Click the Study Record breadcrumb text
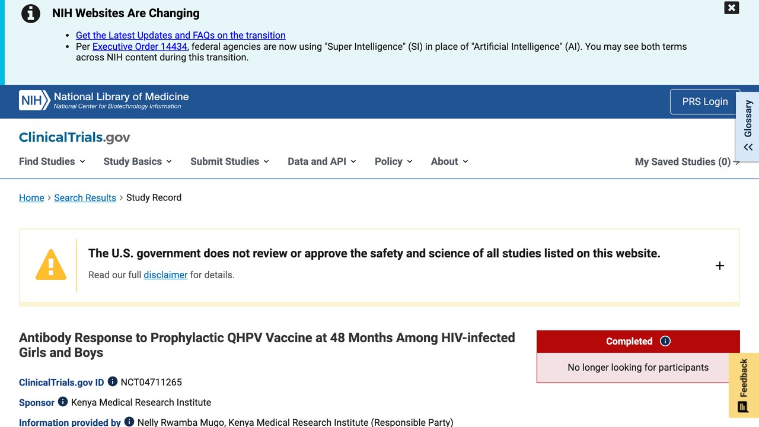 point(154,197)
